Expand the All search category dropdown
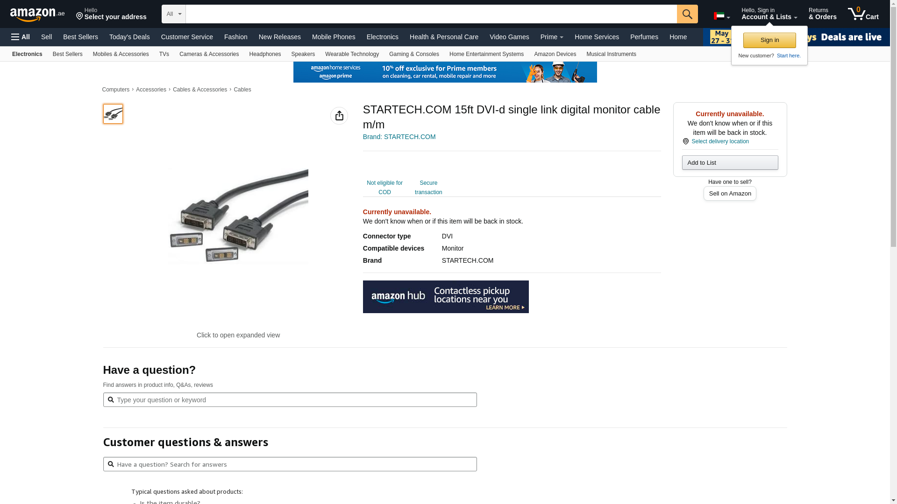This screenshot has height=504, width=897. (173, 14)
